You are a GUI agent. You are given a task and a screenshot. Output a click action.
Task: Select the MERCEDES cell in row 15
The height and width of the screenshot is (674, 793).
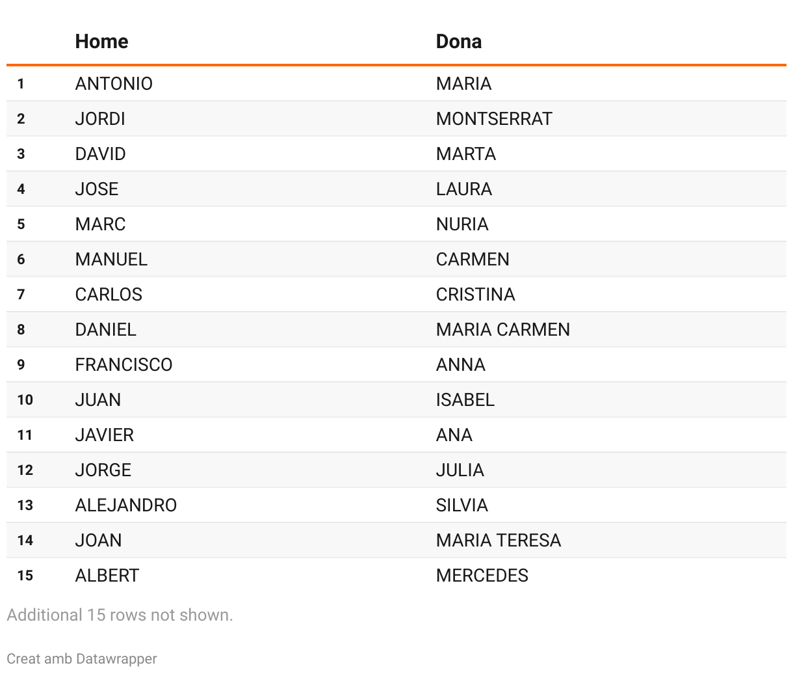pos(482,576)
